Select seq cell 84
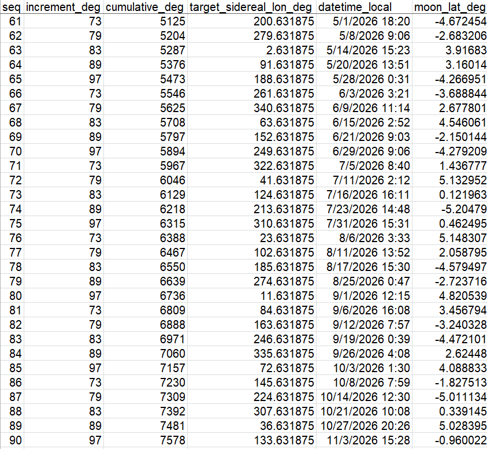Screen dimensions: 487x449 12,354
